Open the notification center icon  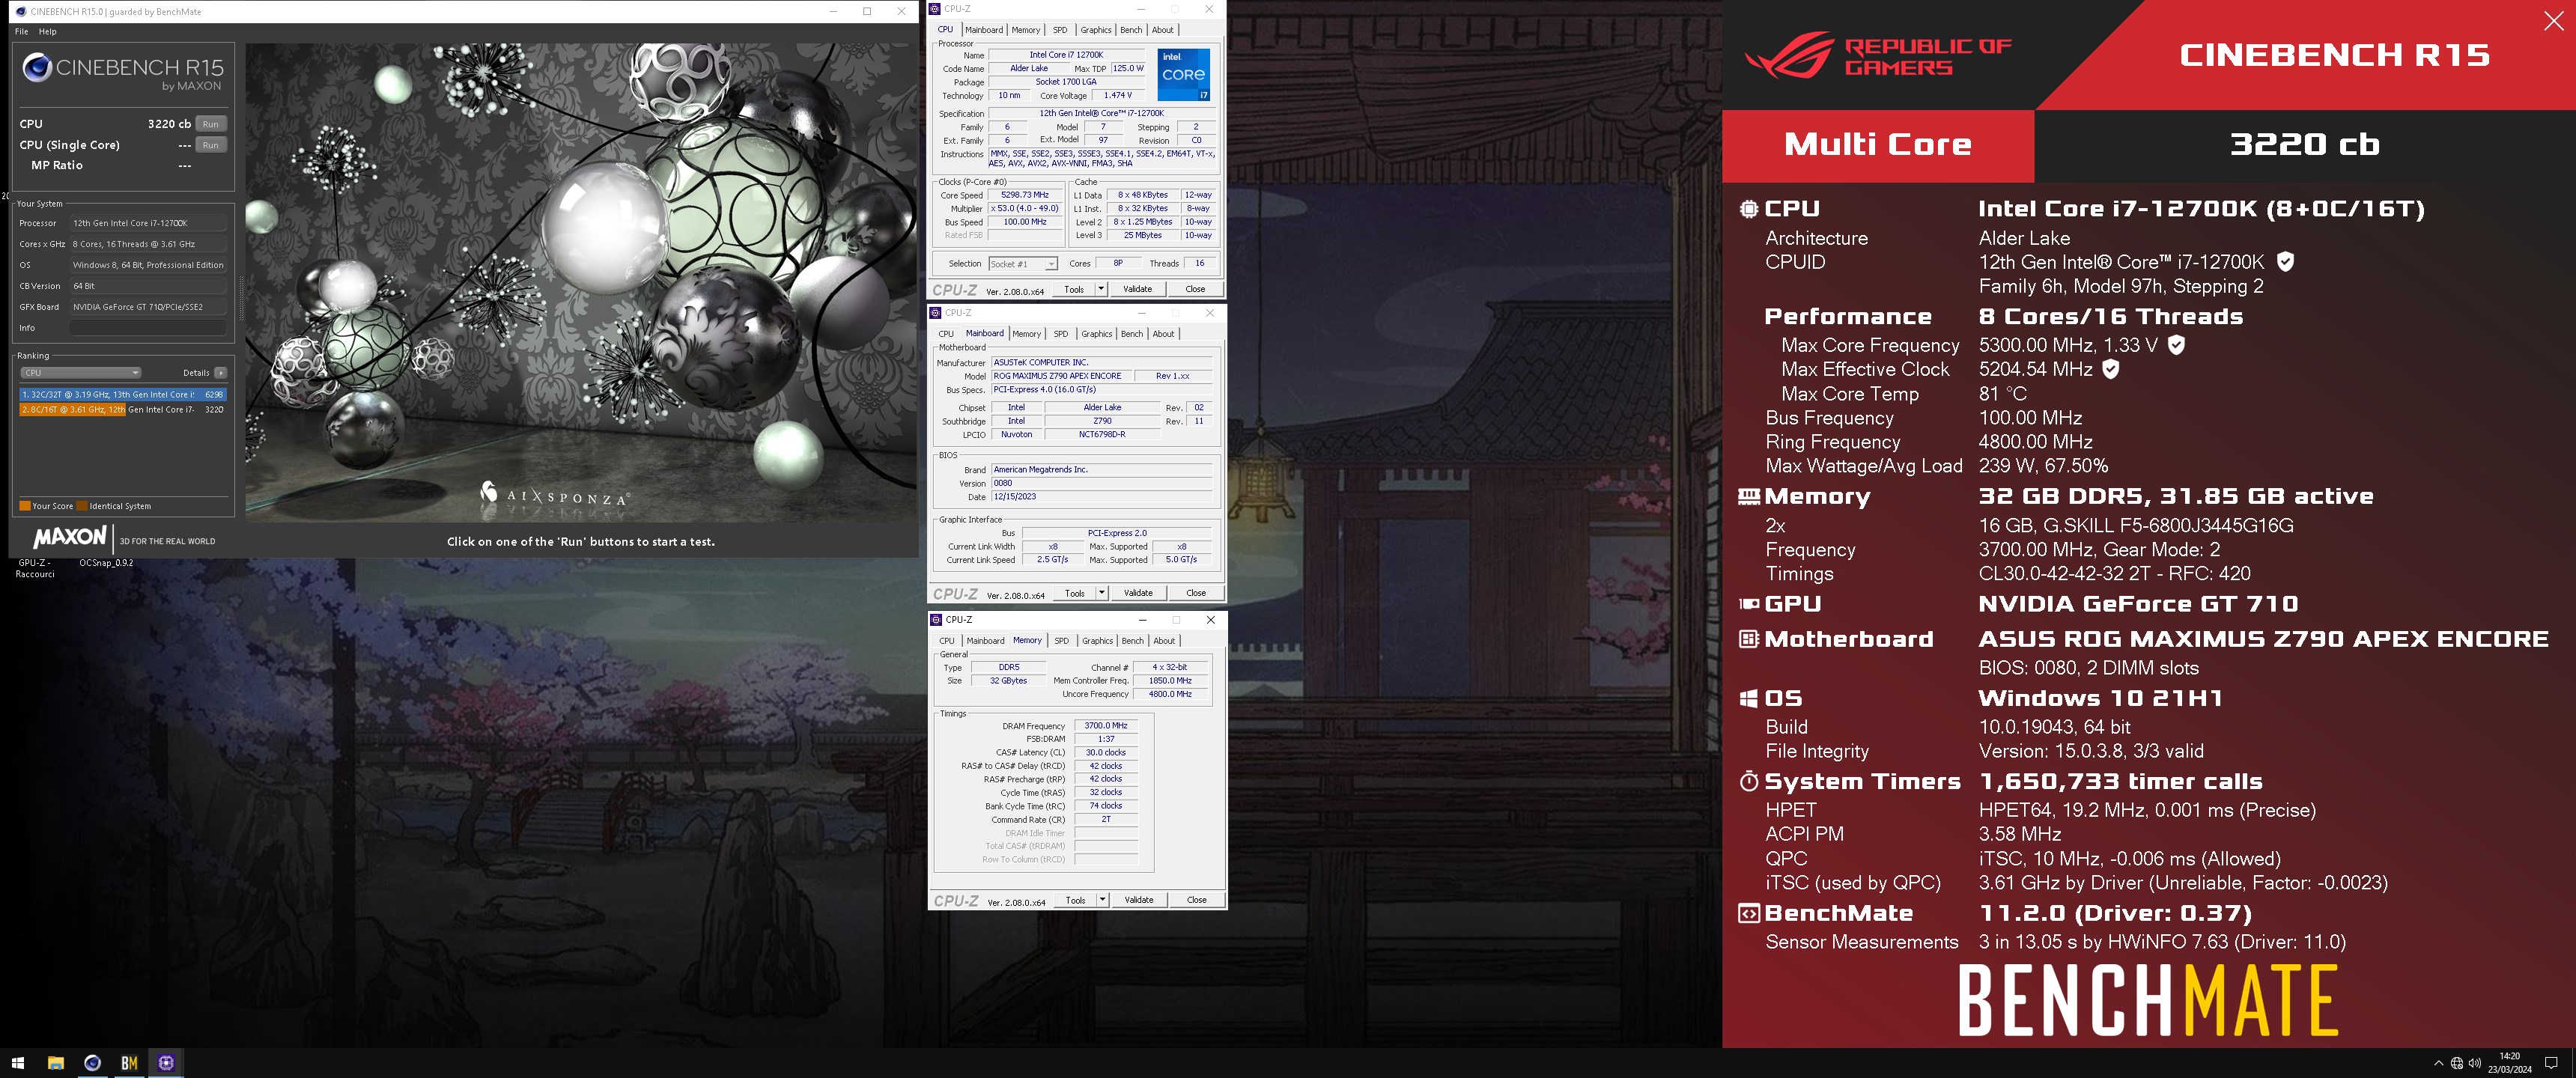click(2551, 1063)
